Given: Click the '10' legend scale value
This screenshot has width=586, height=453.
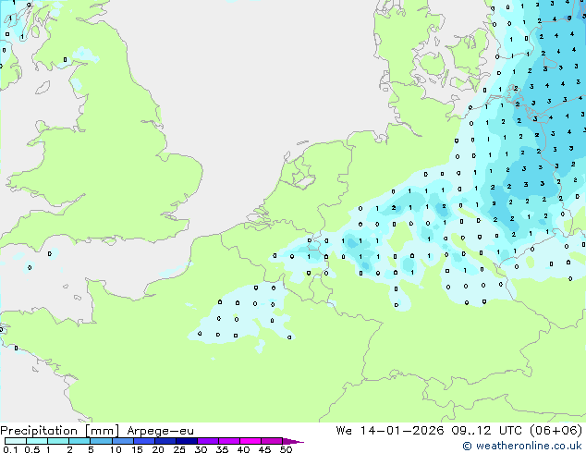Looking at the screenshot, I should 116,449.
